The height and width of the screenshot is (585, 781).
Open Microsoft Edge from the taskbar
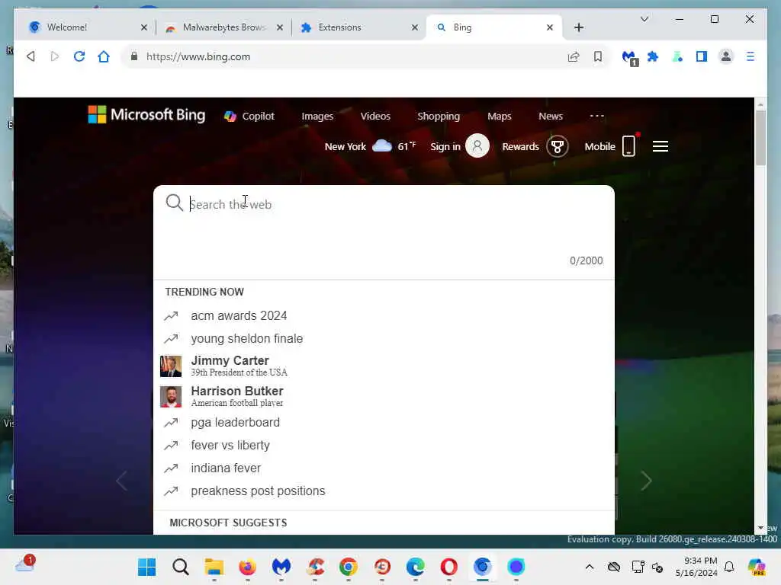(x=416, y=567)
